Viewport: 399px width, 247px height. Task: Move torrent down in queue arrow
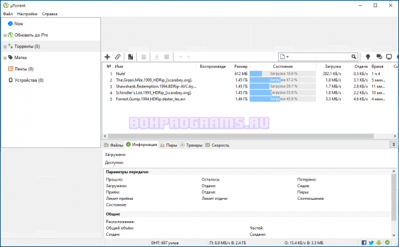pos(188,57)
